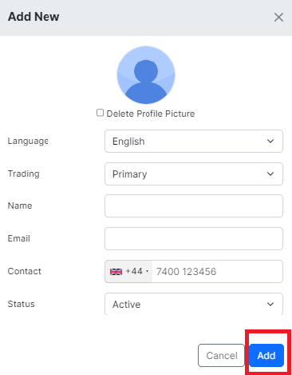Viewport: 292px width, 375px height.
Task: Click the Cancel button
Action: coord(221,355)
